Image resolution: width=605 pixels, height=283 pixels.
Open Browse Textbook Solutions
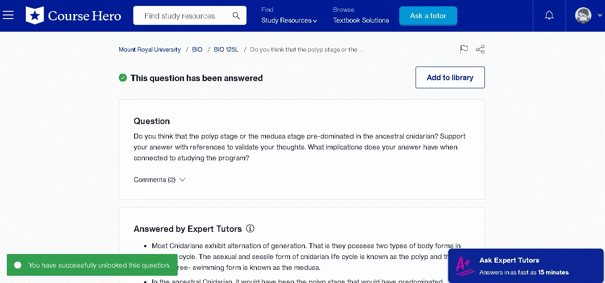click(x=361, y=20)
